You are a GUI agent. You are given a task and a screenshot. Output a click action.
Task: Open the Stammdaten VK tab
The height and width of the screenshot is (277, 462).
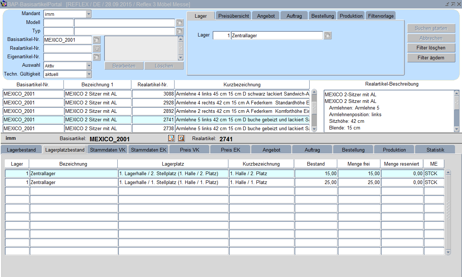(x=108, y=150)
